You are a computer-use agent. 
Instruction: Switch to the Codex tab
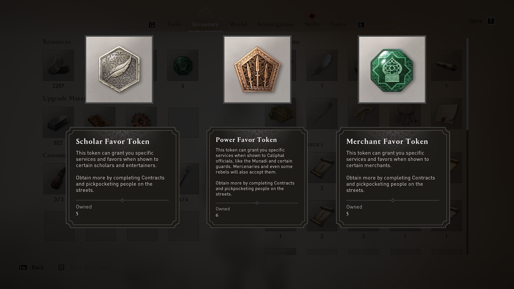tap(338, 24)
